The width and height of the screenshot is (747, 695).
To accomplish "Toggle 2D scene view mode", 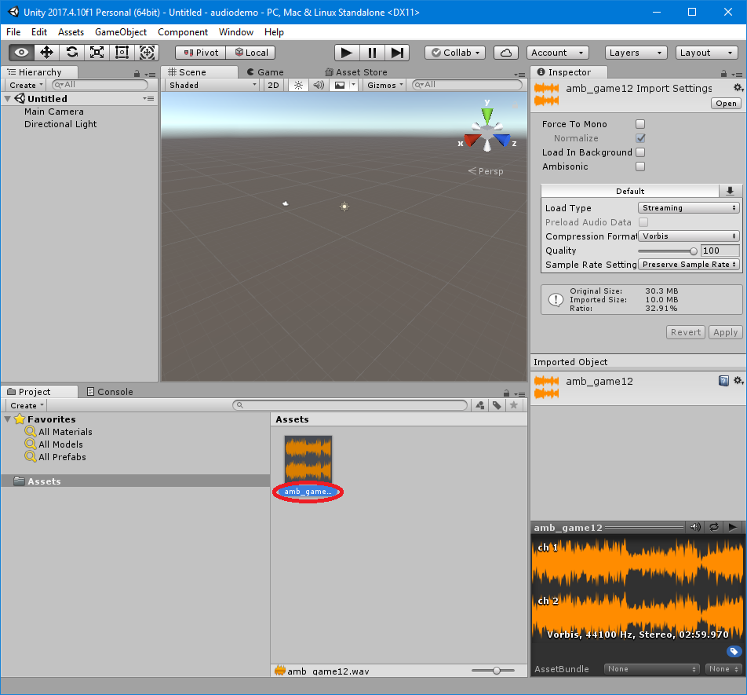I will (x=273, y=85).
